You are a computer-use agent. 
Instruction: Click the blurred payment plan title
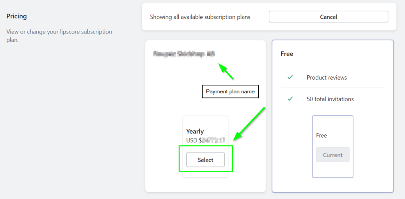point(184,54)
